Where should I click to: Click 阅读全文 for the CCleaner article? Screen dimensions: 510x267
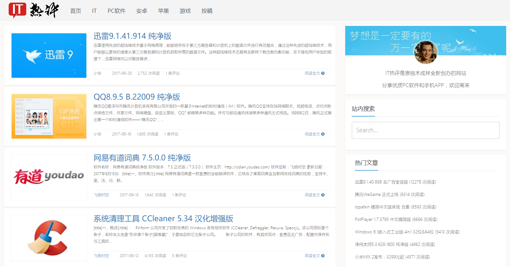point(312,256)
